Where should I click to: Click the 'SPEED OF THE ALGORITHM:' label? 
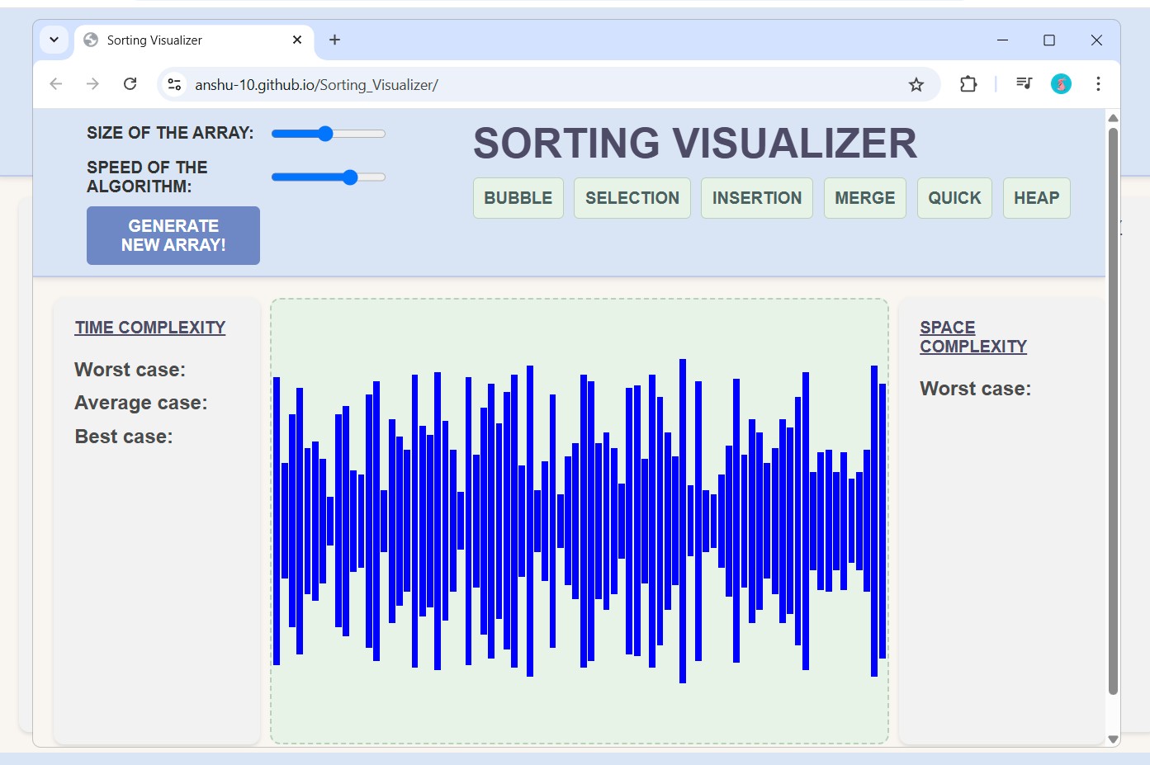tap(147, 177)
